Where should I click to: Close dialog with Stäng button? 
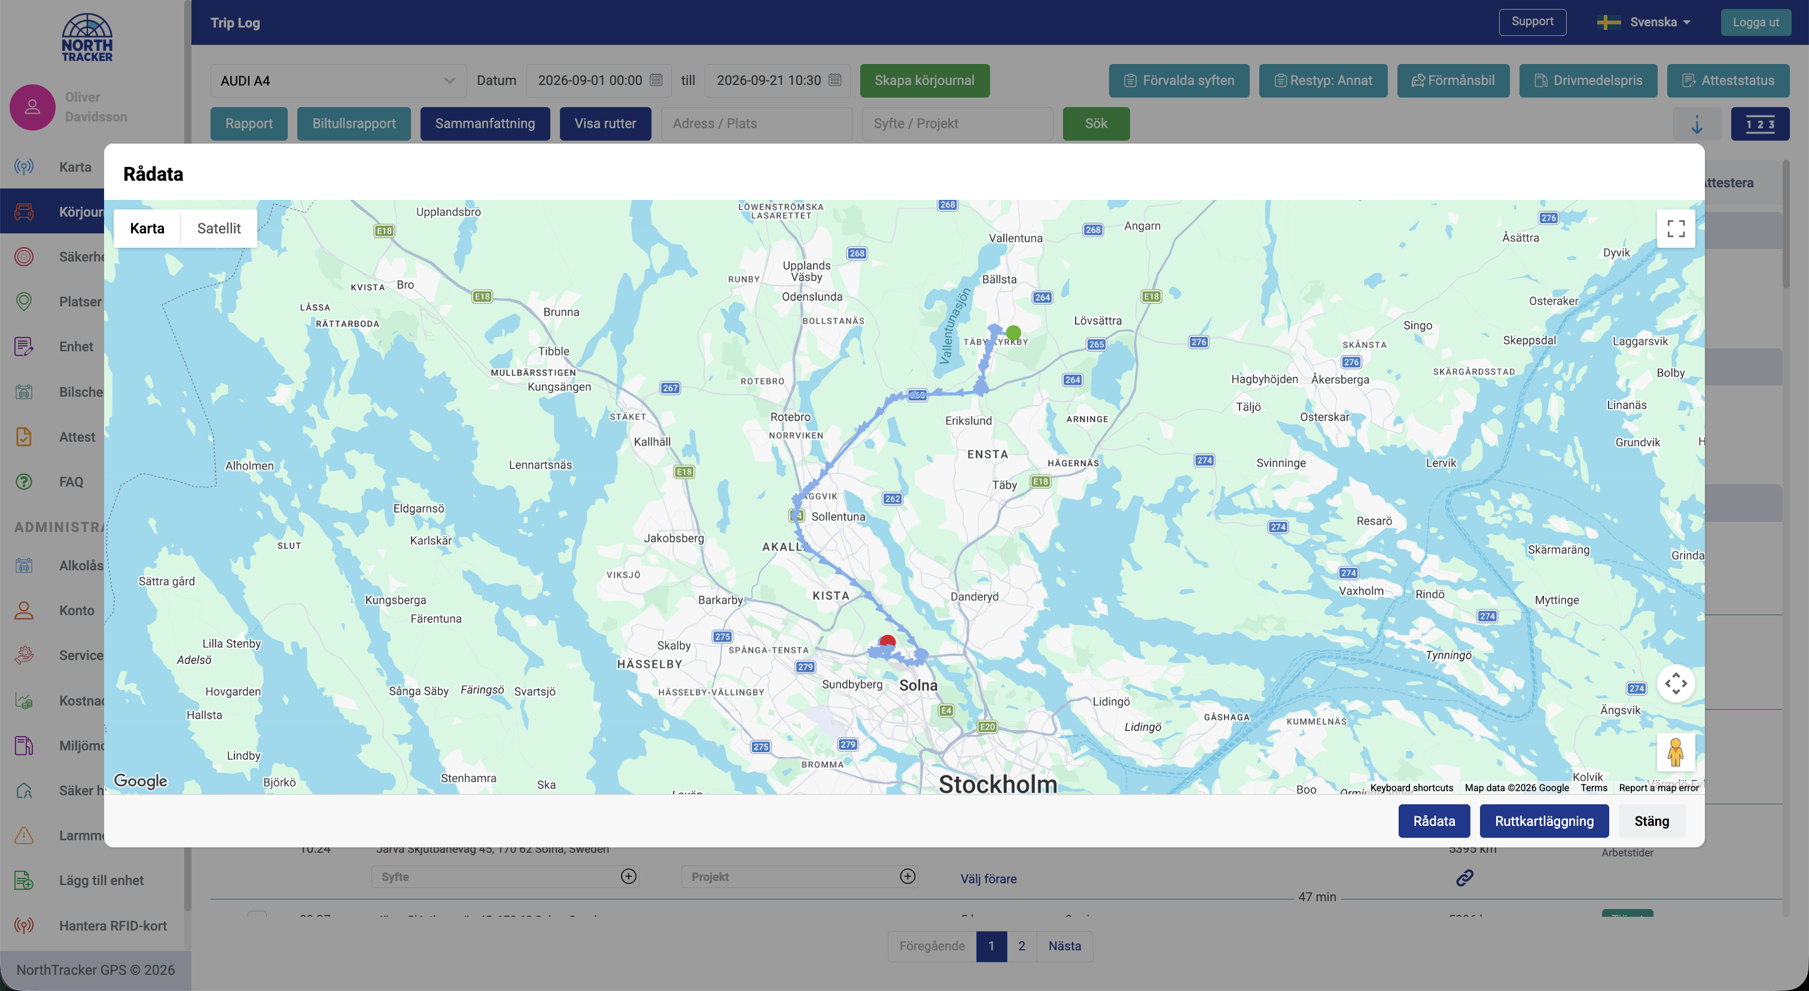coord(1652,821)
